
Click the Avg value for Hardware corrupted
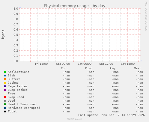(115, 108)
